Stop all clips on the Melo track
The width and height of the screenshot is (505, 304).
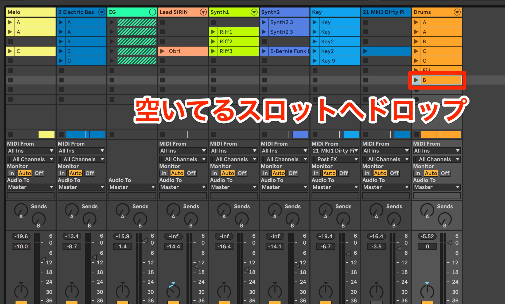10,134
